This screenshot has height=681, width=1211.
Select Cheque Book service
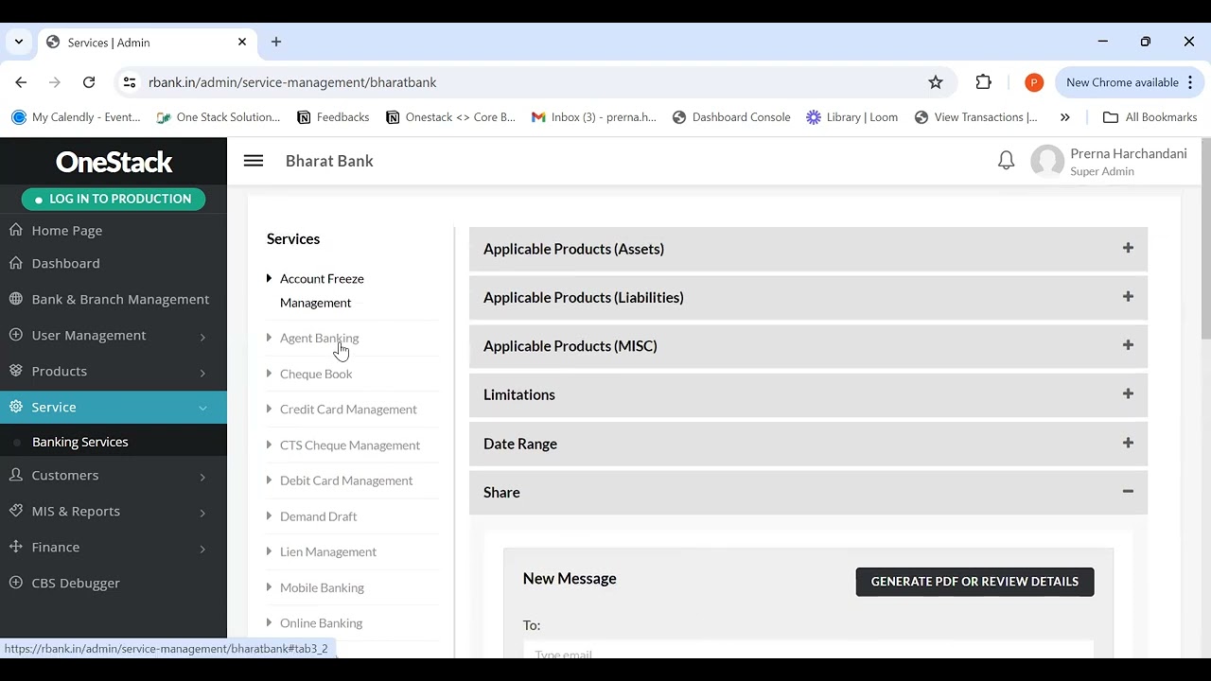click(x=316, y=374)
